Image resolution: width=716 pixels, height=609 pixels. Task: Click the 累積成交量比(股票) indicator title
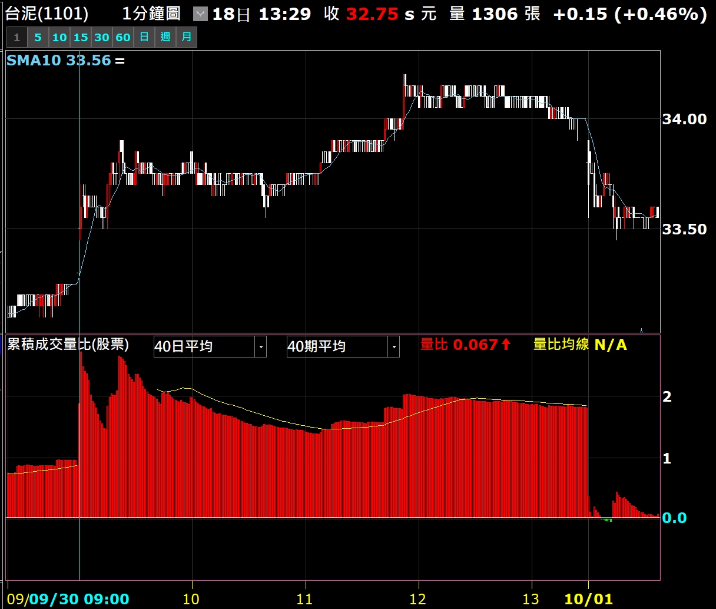(x=68, y=345)
